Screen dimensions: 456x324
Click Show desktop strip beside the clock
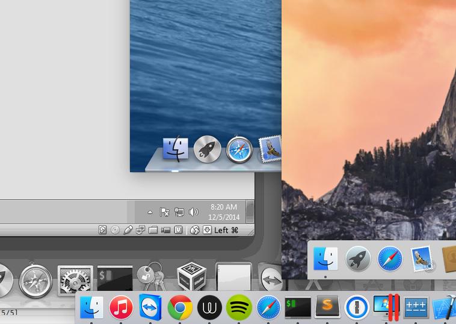click(x=250, y=211)
